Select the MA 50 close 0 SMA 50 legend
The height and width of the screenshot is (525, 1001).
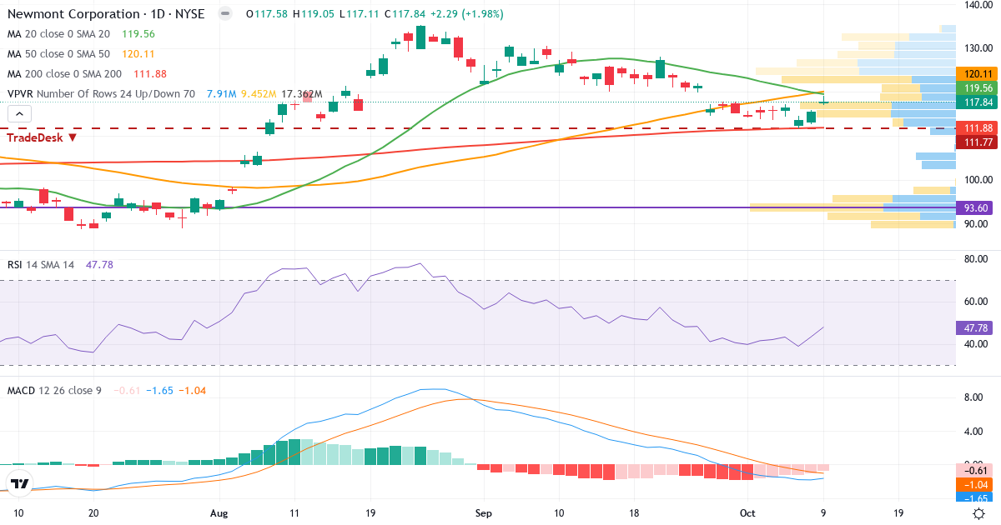coord(58,54)
